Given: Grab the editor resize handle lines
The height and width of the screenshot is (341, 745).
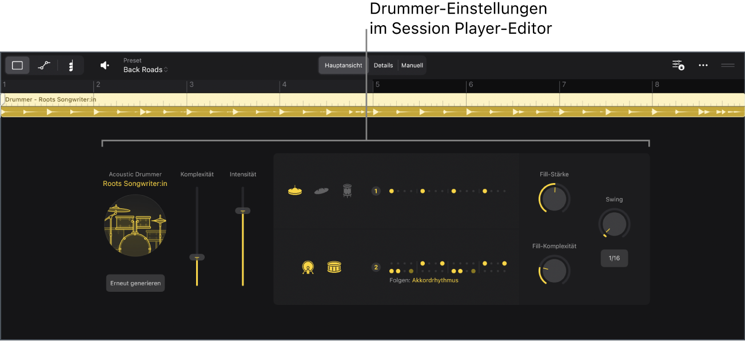Looking at the screenshot, I should (728, 66).
